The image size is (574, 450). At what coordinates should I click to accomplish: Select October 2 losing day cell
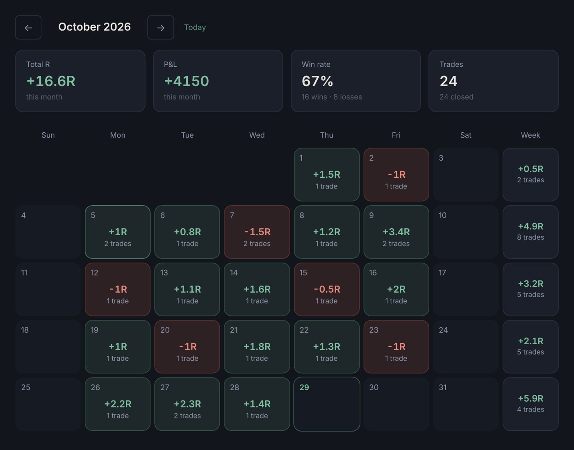coord(396,175)
